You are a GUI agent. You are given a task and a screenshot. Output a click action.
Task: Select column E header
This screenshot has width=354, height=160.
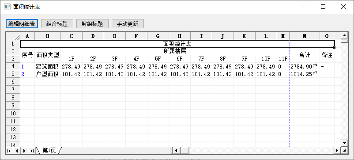coord(115,36)
